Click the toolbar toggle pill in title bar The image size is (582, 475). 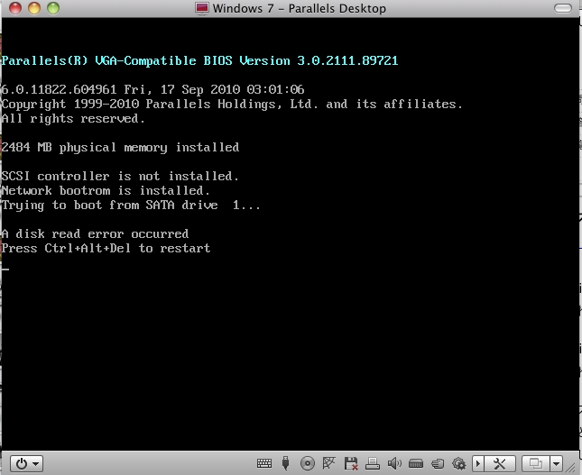coord(563,8)
